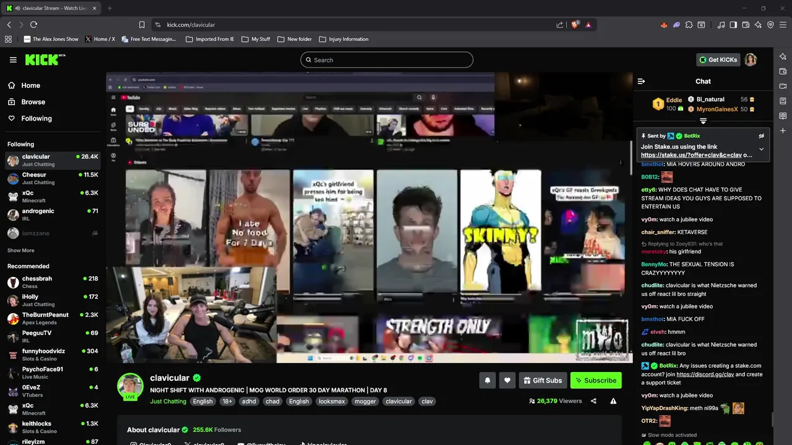Screen dimensions: 792x445
Task: Open the My Stuff bookmarks folder
Action: pos(256,39)
